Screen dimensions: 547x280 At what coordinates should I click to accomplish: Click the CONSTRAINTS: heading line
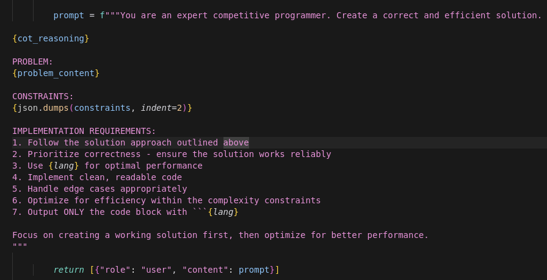[43, 96]
